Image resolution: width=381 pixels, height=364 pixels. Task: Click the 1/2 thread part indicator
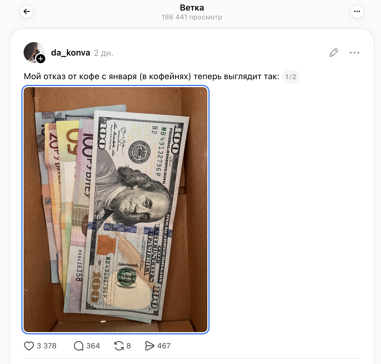click(290, 77)
